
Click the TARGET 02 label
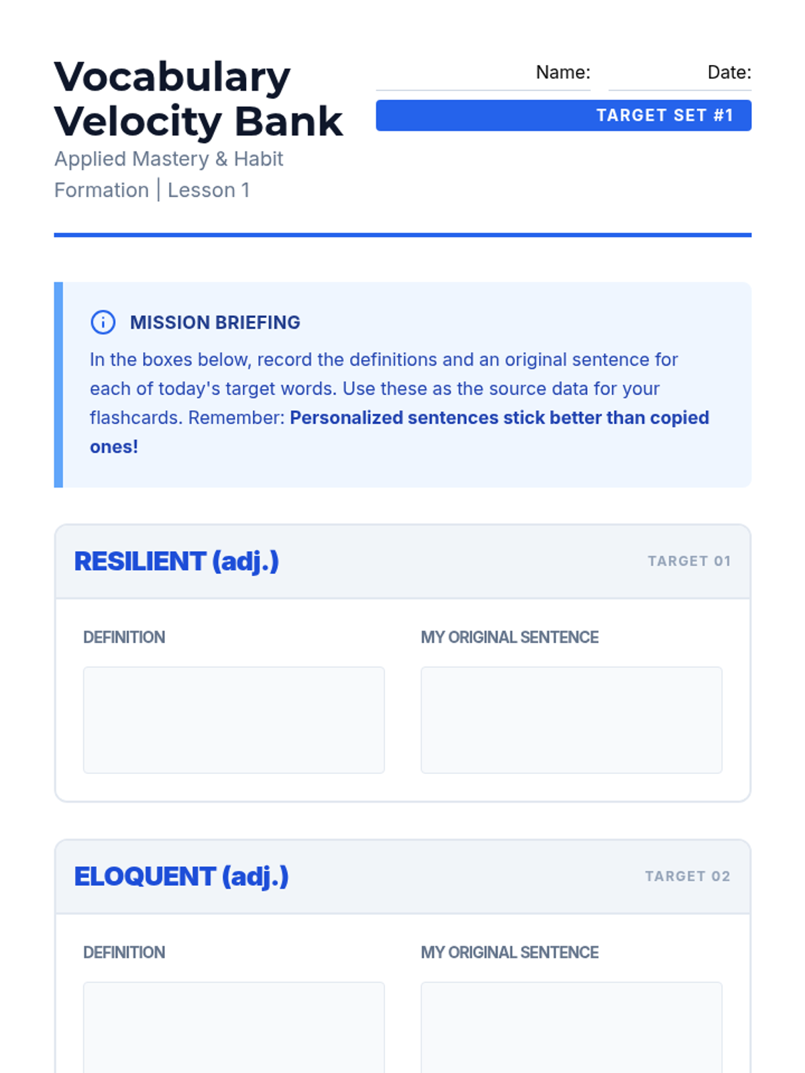click(688, 877)
